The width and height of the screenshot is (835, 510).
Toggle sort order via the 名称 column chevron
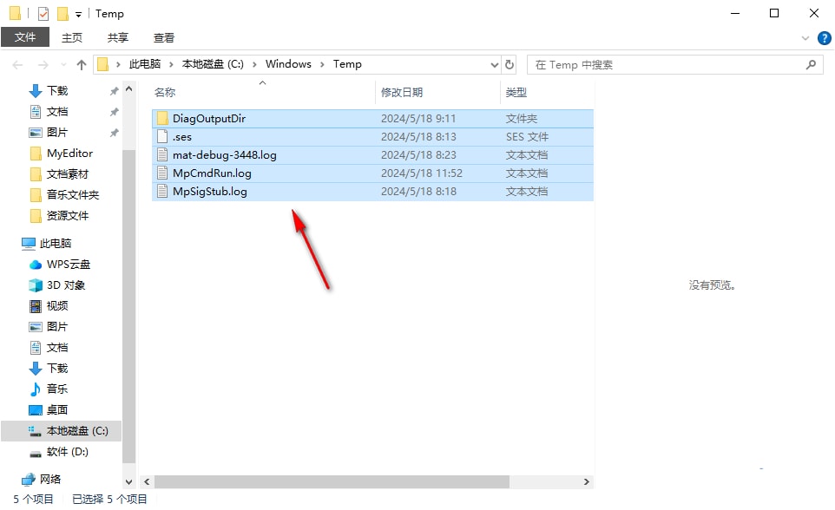click(x=261, y=83)
